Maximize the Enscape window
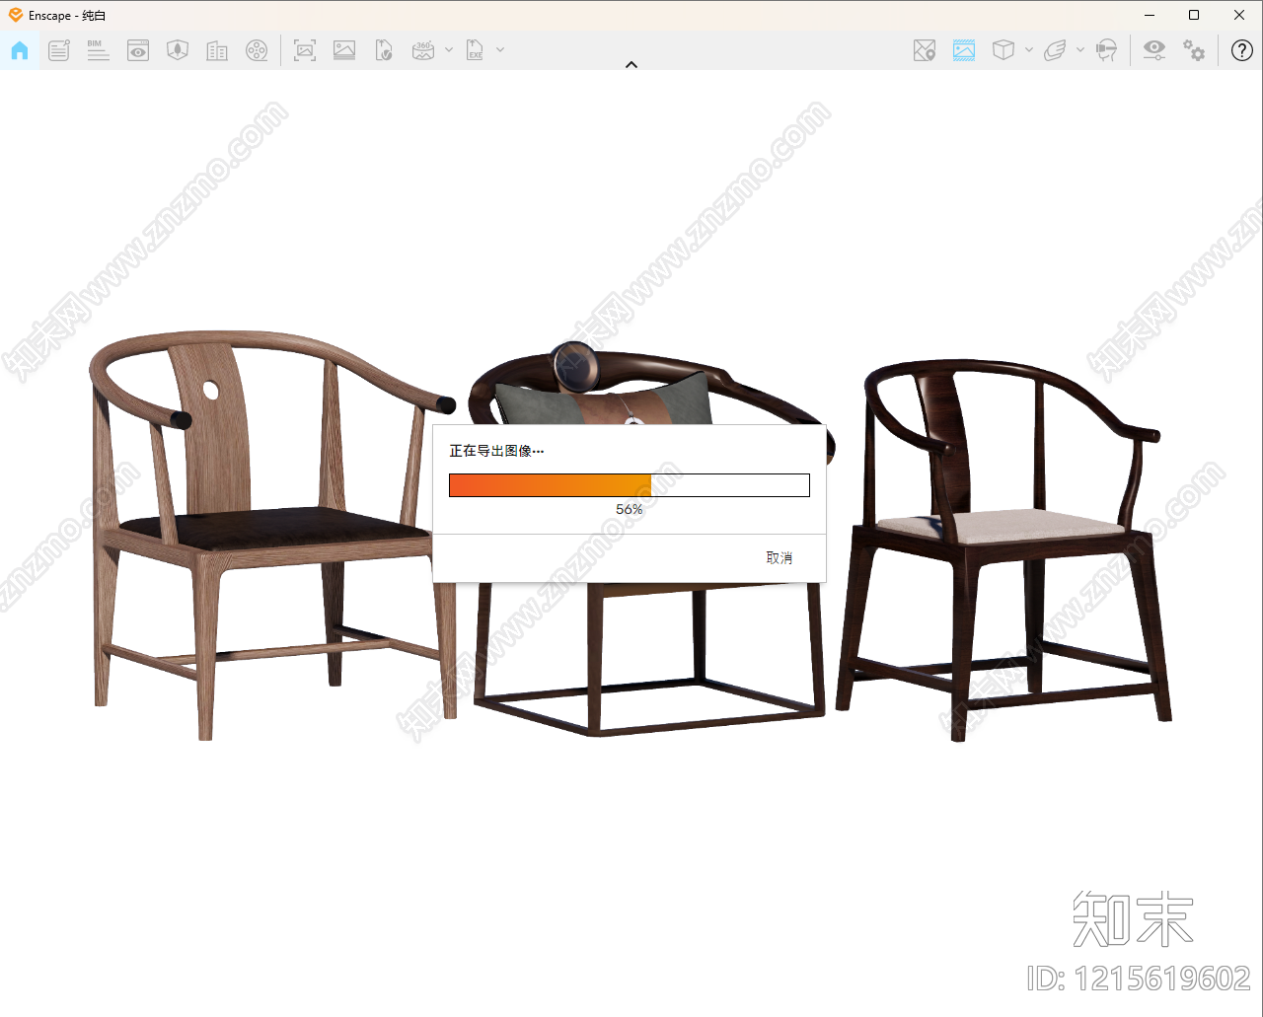 click(x=1194, y=15)
